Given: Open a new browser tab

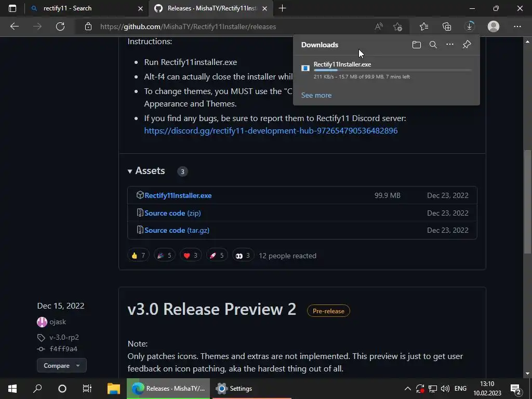Looking at the screenshot, I should click(x=282, y=8).
